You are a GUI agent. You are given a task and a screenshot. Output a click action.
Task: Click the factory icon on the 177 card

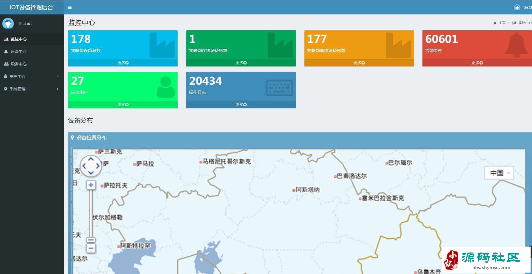[x=398, y=45]
